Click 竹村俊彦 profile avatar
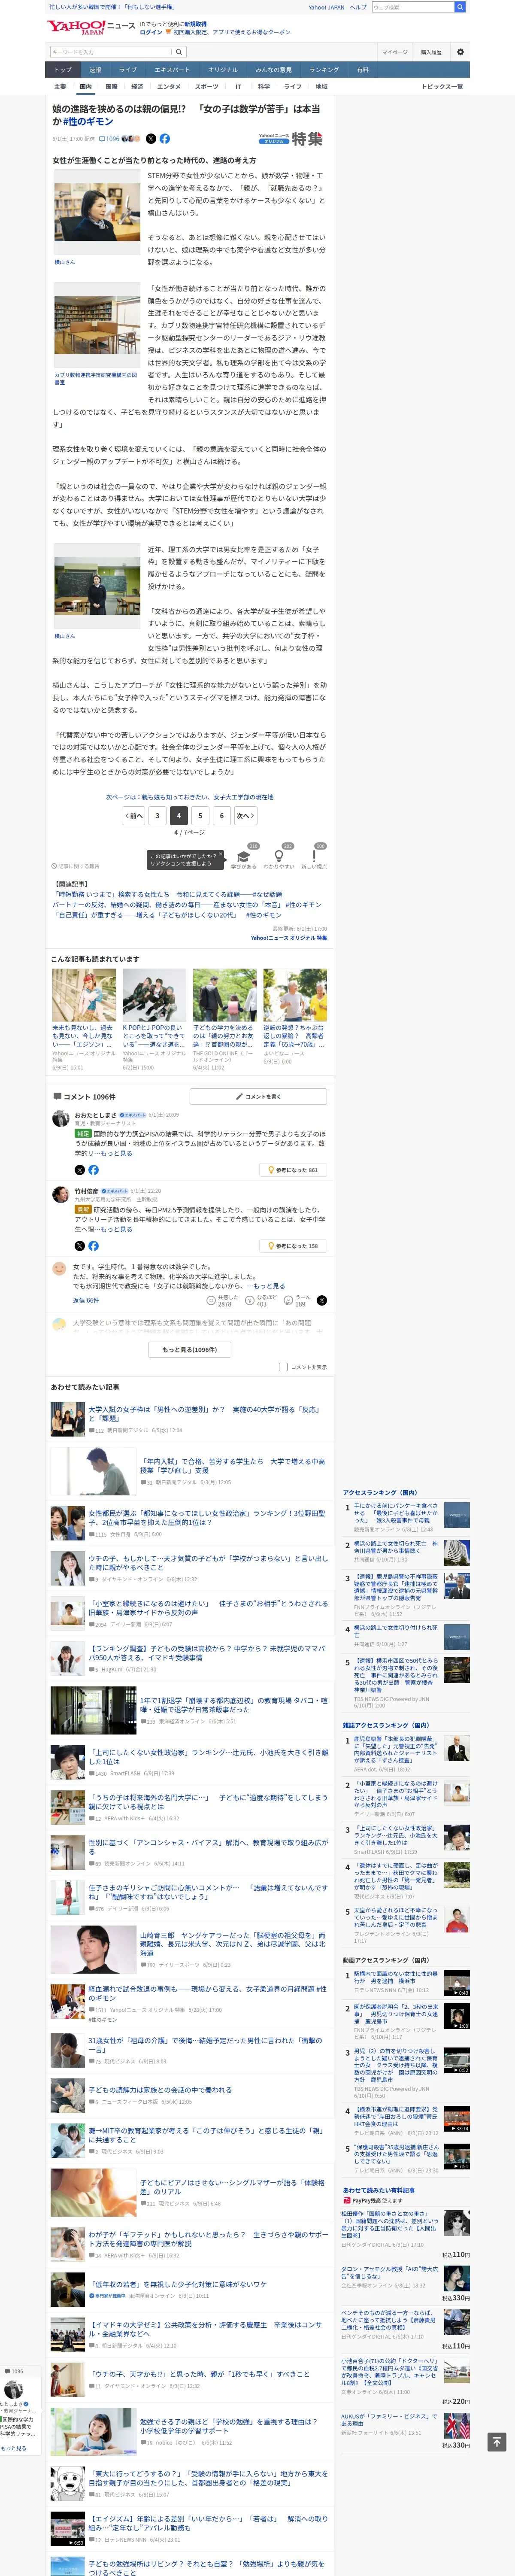515x2576 pixels. point(60,1195)
